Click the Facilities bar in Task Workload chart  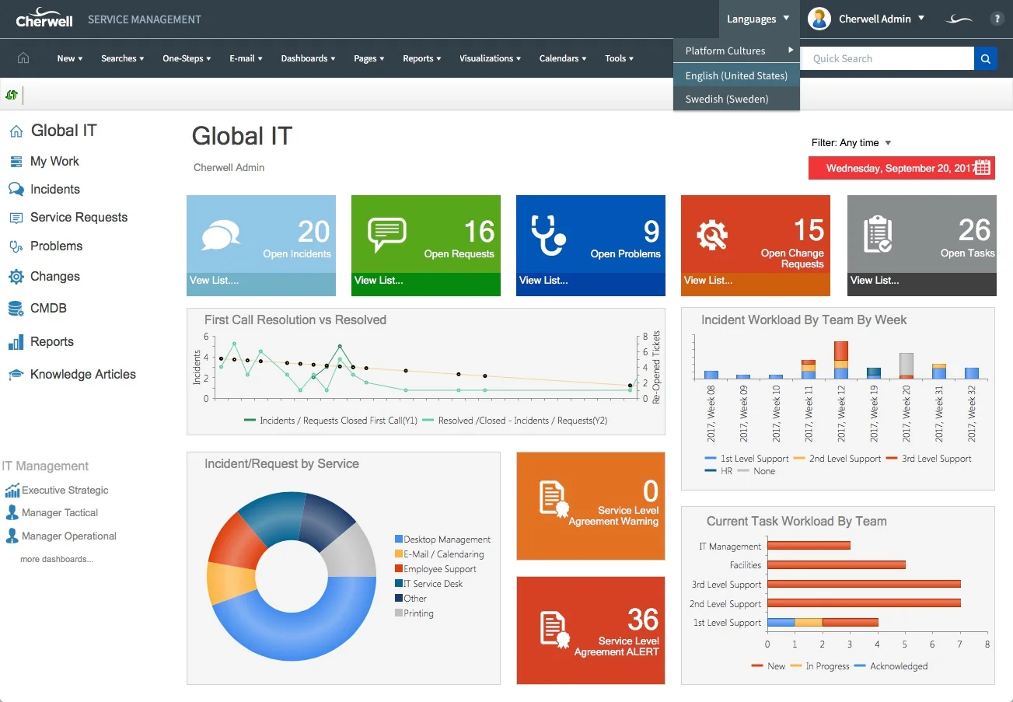click(836, 565)
